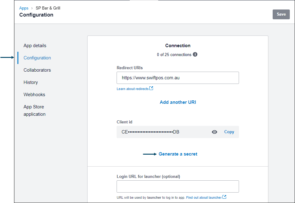
Task: Click external link icon beside Learn about redirects
Action: coord(151,88)
